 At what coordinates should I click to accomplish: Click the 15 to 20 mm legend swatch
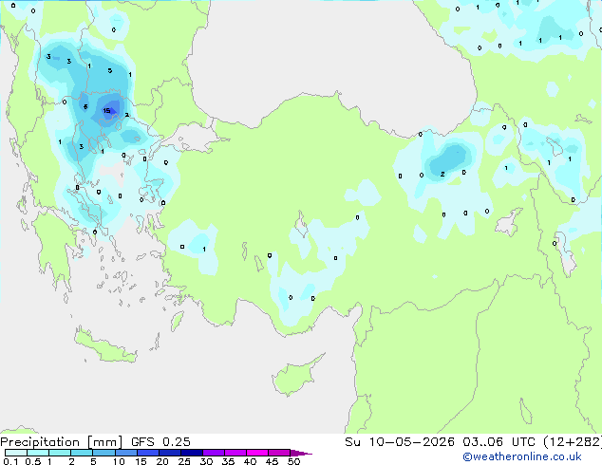147,453
